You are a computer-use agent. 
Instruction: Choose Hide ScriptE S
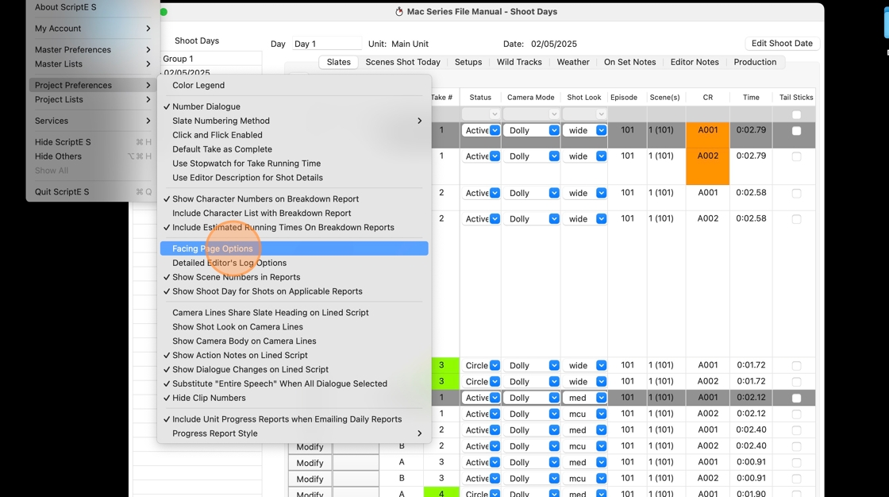pyautogui.click(x=92, y=142)
